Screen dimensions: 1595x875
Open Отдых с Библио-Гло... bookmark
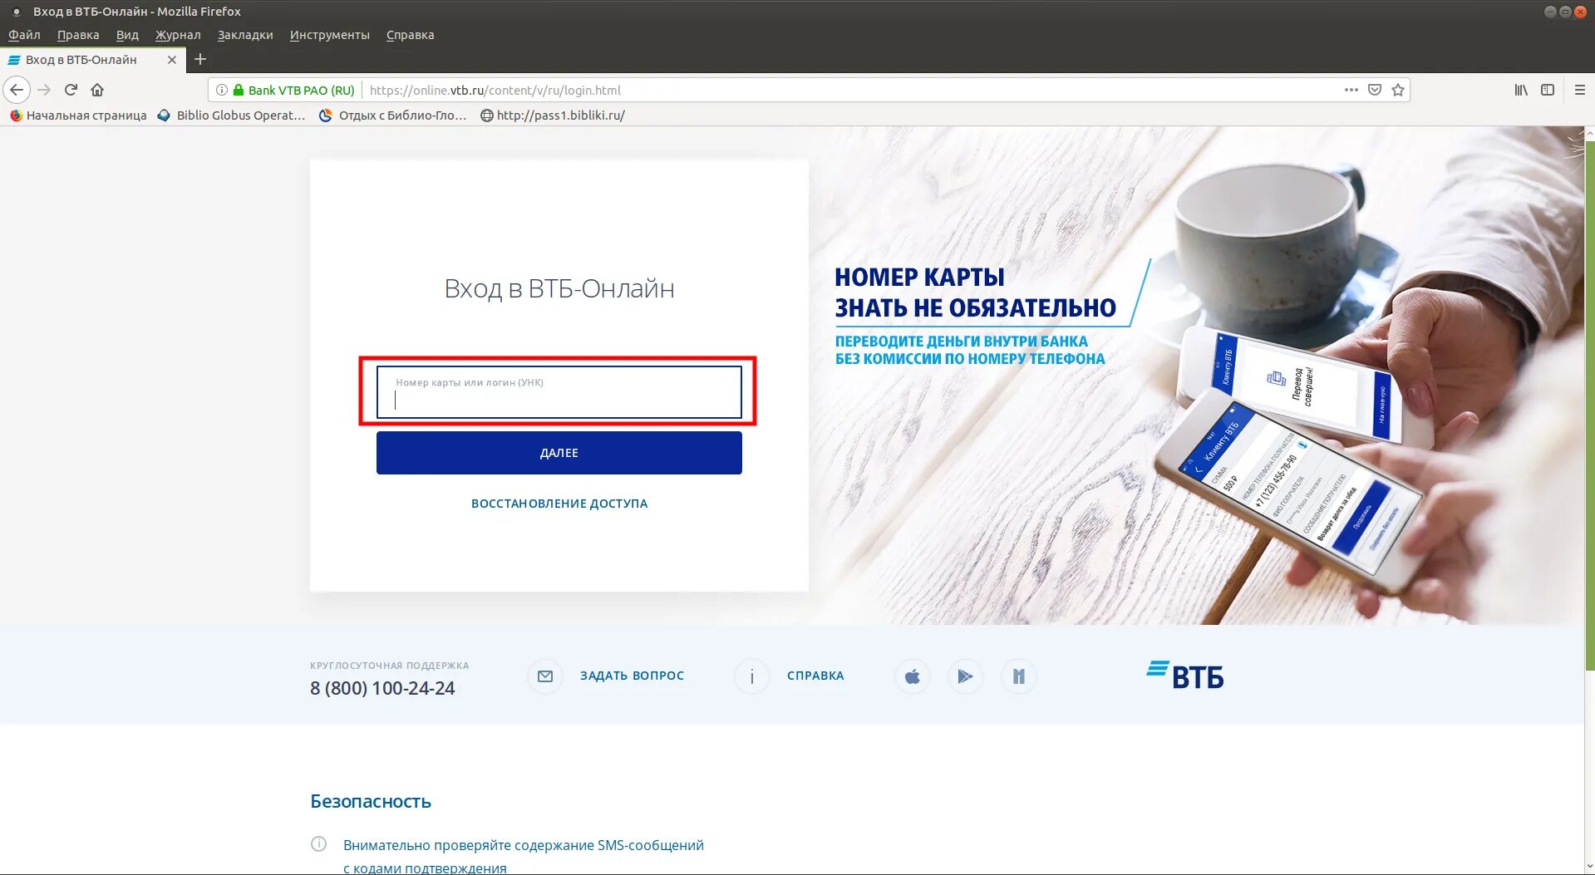393,116
